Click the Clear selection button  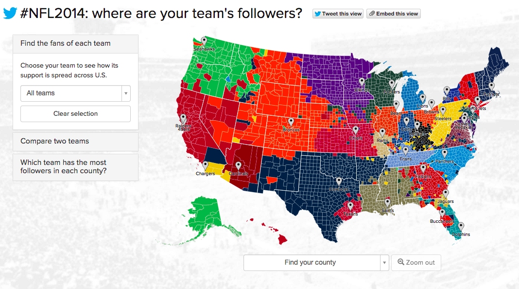[x=75, y=114]
